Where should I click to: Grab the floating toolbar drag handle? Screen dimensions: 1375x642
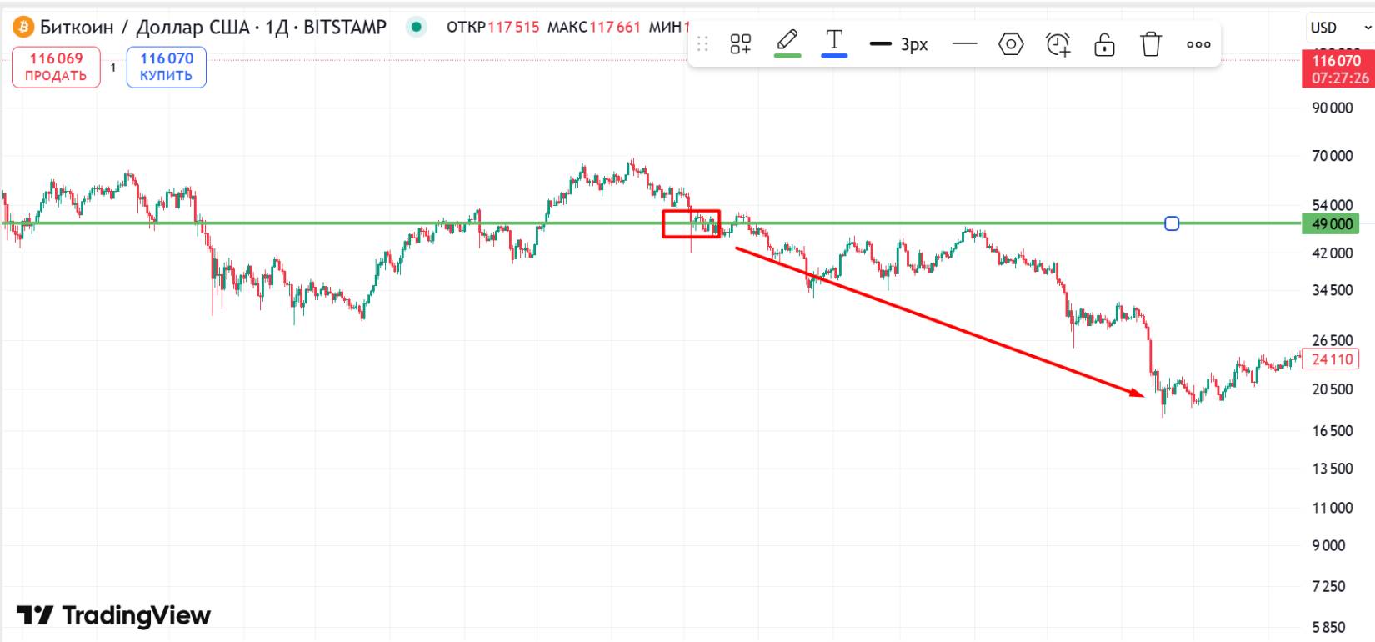pyautogui.click(x=702, y=44)
